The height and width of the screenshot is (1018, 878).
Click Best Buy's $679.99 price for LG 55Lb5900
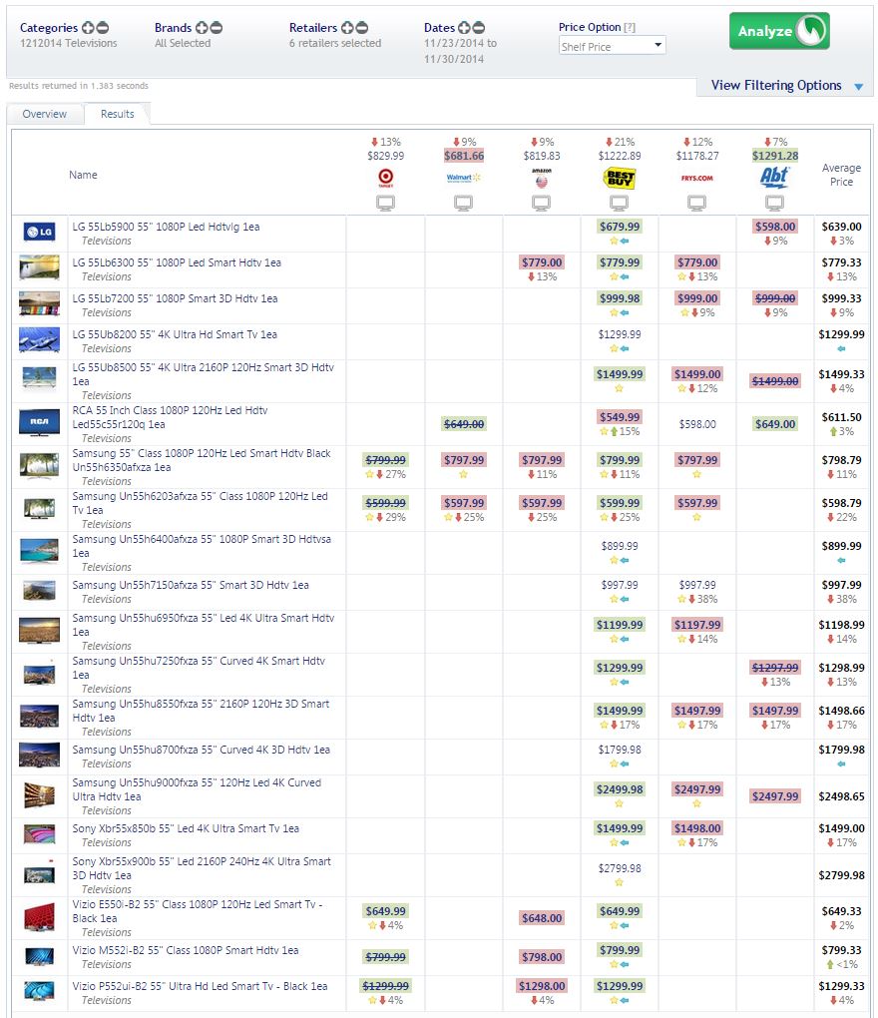[x=620, y=227]
